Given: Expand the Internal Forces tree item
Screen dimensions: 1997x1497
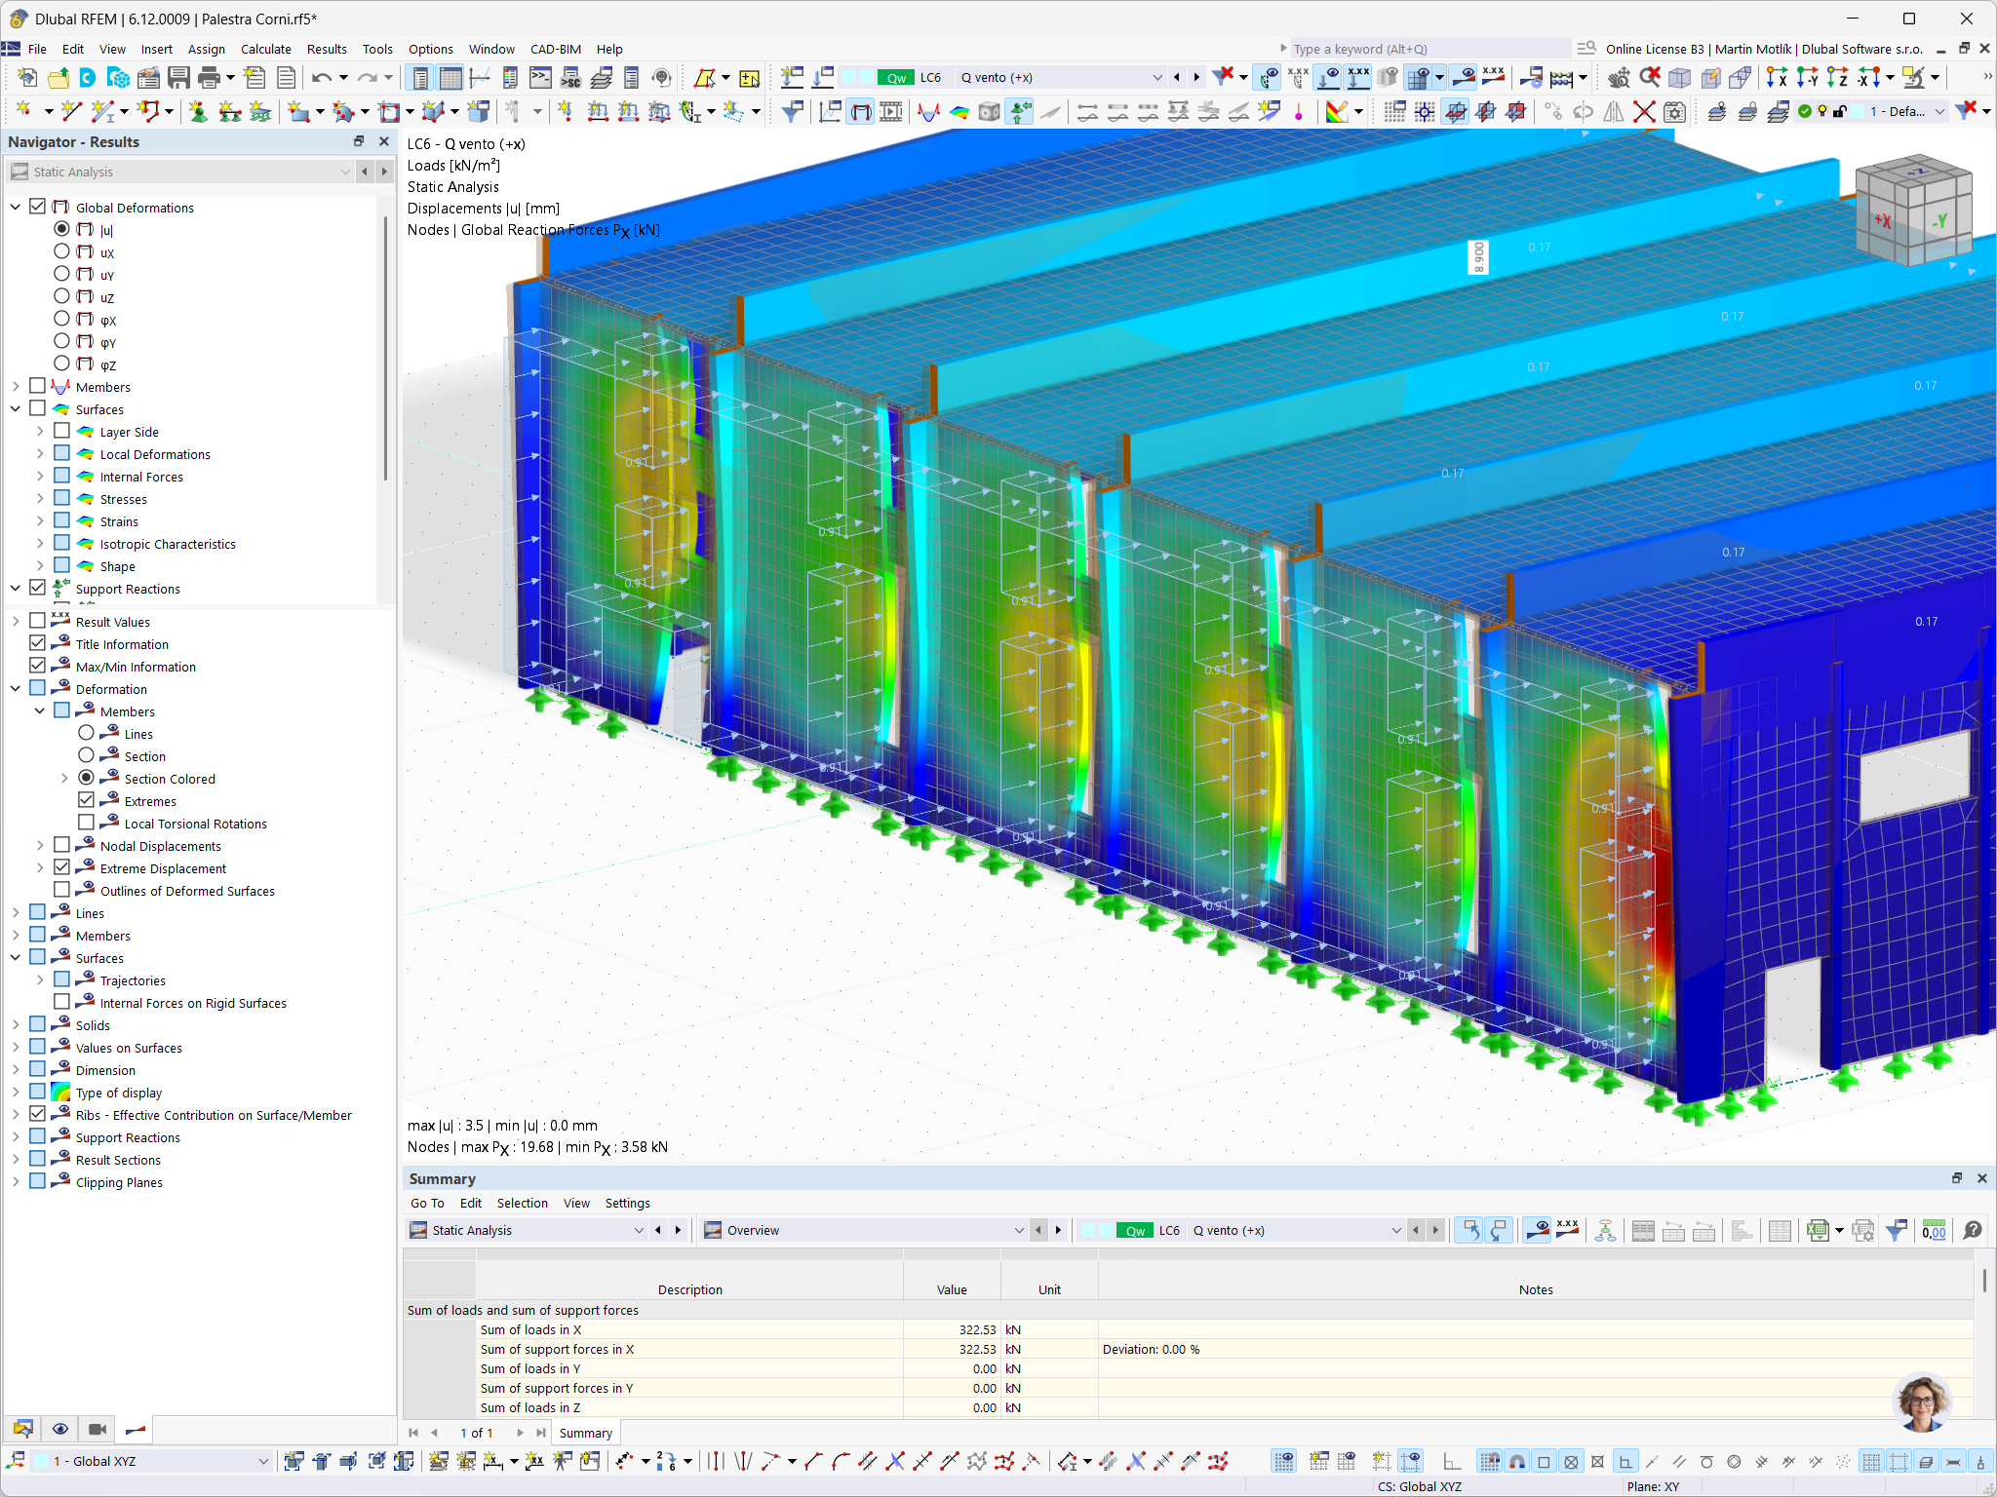Looking at the screenshot, I should point(39,476).
